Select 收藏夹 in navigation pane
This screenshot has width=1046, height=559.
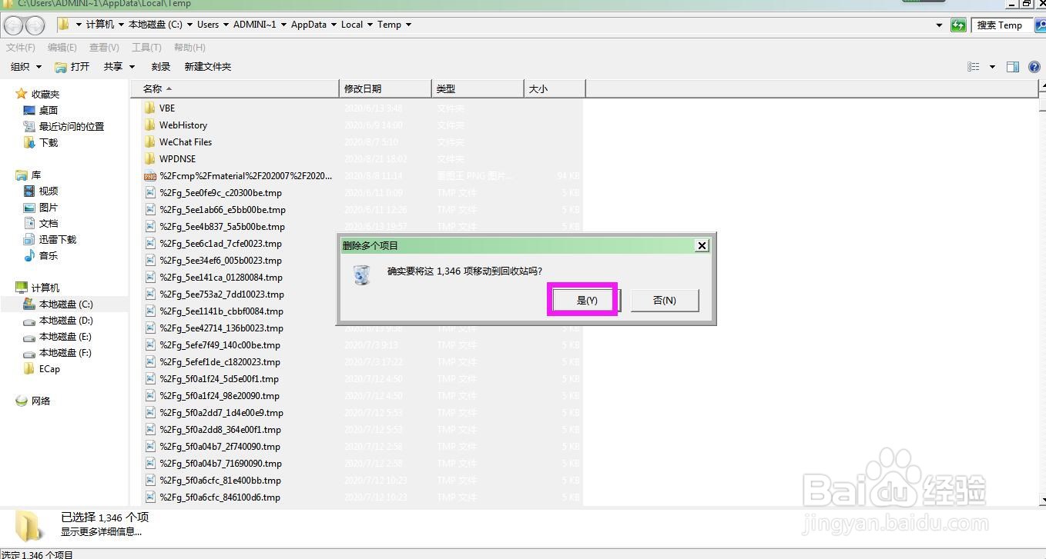pyautogui.click(x=45, y=94)
